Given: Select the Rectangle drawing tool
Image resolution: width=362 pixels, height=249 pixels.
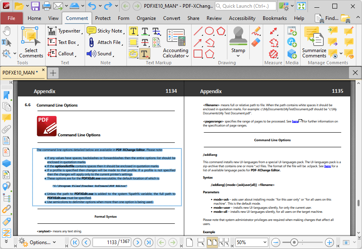Looking at the screenshot, I should pos(197,53).
